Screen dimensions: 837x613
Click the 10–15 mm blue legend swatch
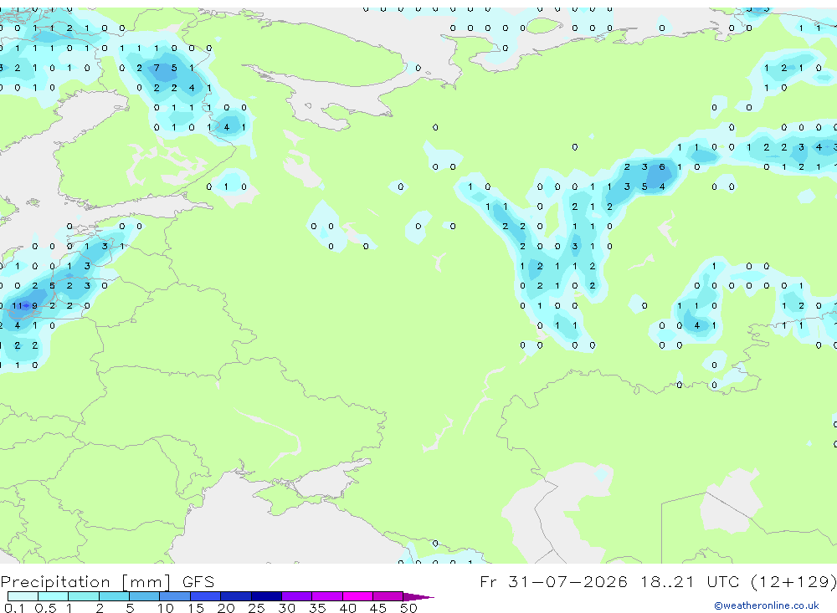pos(175,596)
